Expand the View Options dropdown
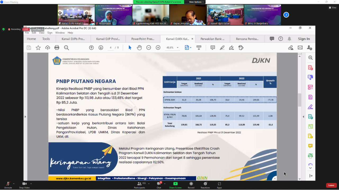Screen dimensions: 339x190 click(x=197, y=2)
